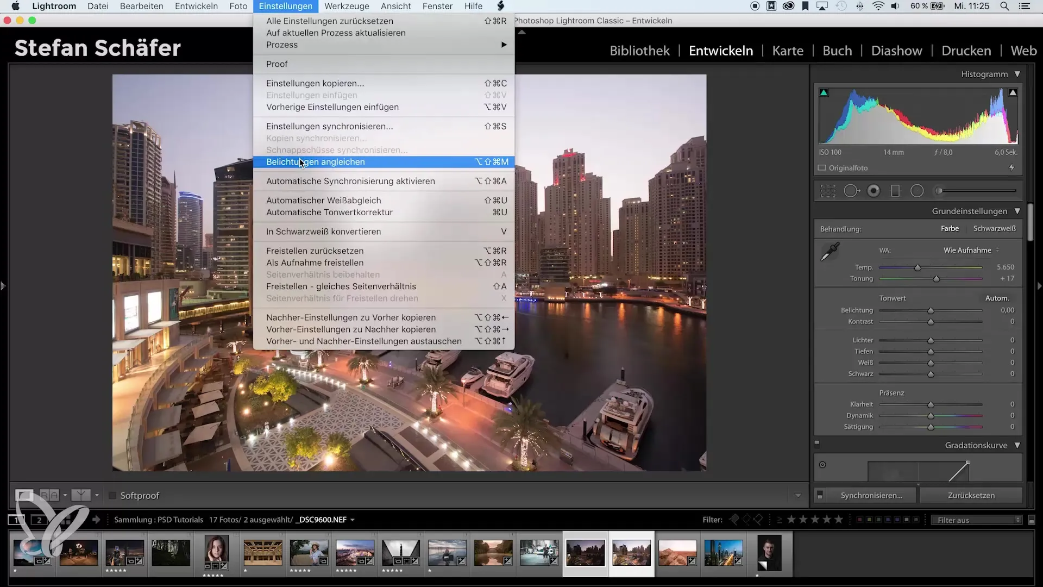Image resolution: width=1043 pixels, height=587 pixels.
Task: Toggle the switch left of Synchronisieren
Action: (x=820, y=495)
